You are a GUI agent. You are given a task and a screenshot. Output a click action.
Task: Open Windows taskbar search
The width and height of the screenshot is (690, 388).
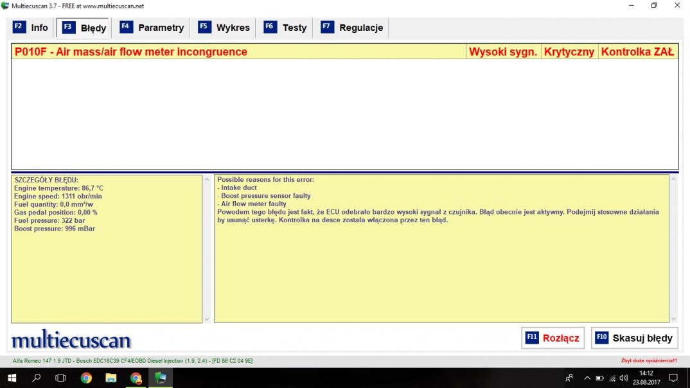click(x=37, y=378)
